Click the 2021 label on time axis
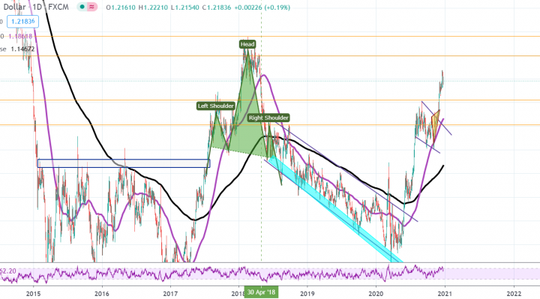540x299 pixels. (444, 294)
